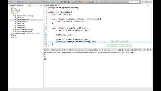Close the Console view tab
The image size is (161, 91).
point(102,50)
